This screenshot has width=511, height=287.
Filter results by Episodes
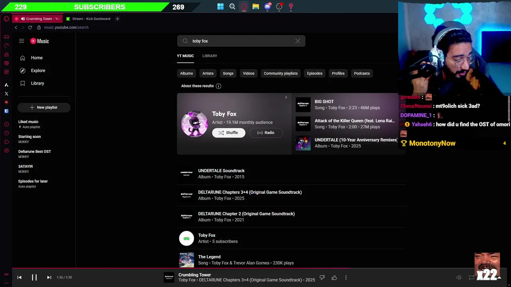(315, 73)
